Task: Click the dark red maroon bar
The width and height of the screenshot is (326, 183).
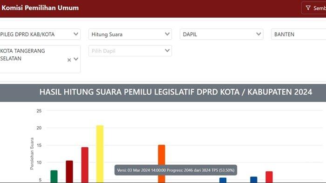Action: pyautogui.click(x=69, y=171)
